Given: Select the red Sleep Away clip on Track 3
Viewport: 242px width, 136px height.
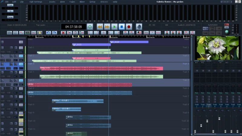Looking at the screenshot, I should tap(101, 69).
